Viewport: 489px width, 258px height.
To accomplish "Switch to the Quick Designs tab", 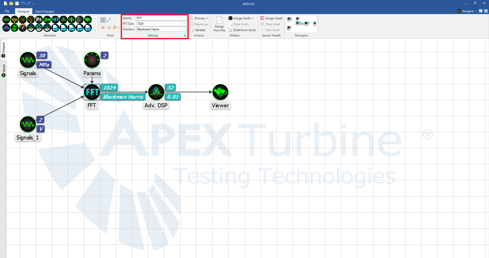I will (x=45, y=11).
